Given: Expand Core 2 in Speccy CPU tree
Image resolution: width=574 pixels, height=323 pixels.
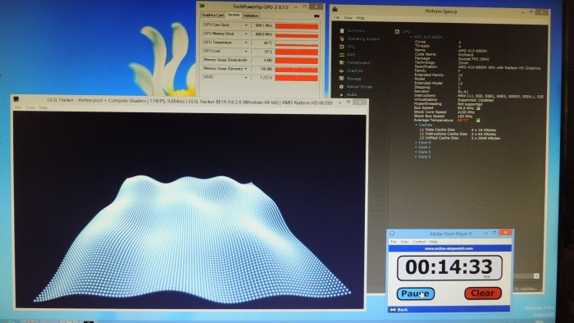Looking at the screenshot, I should coord(417,152).
